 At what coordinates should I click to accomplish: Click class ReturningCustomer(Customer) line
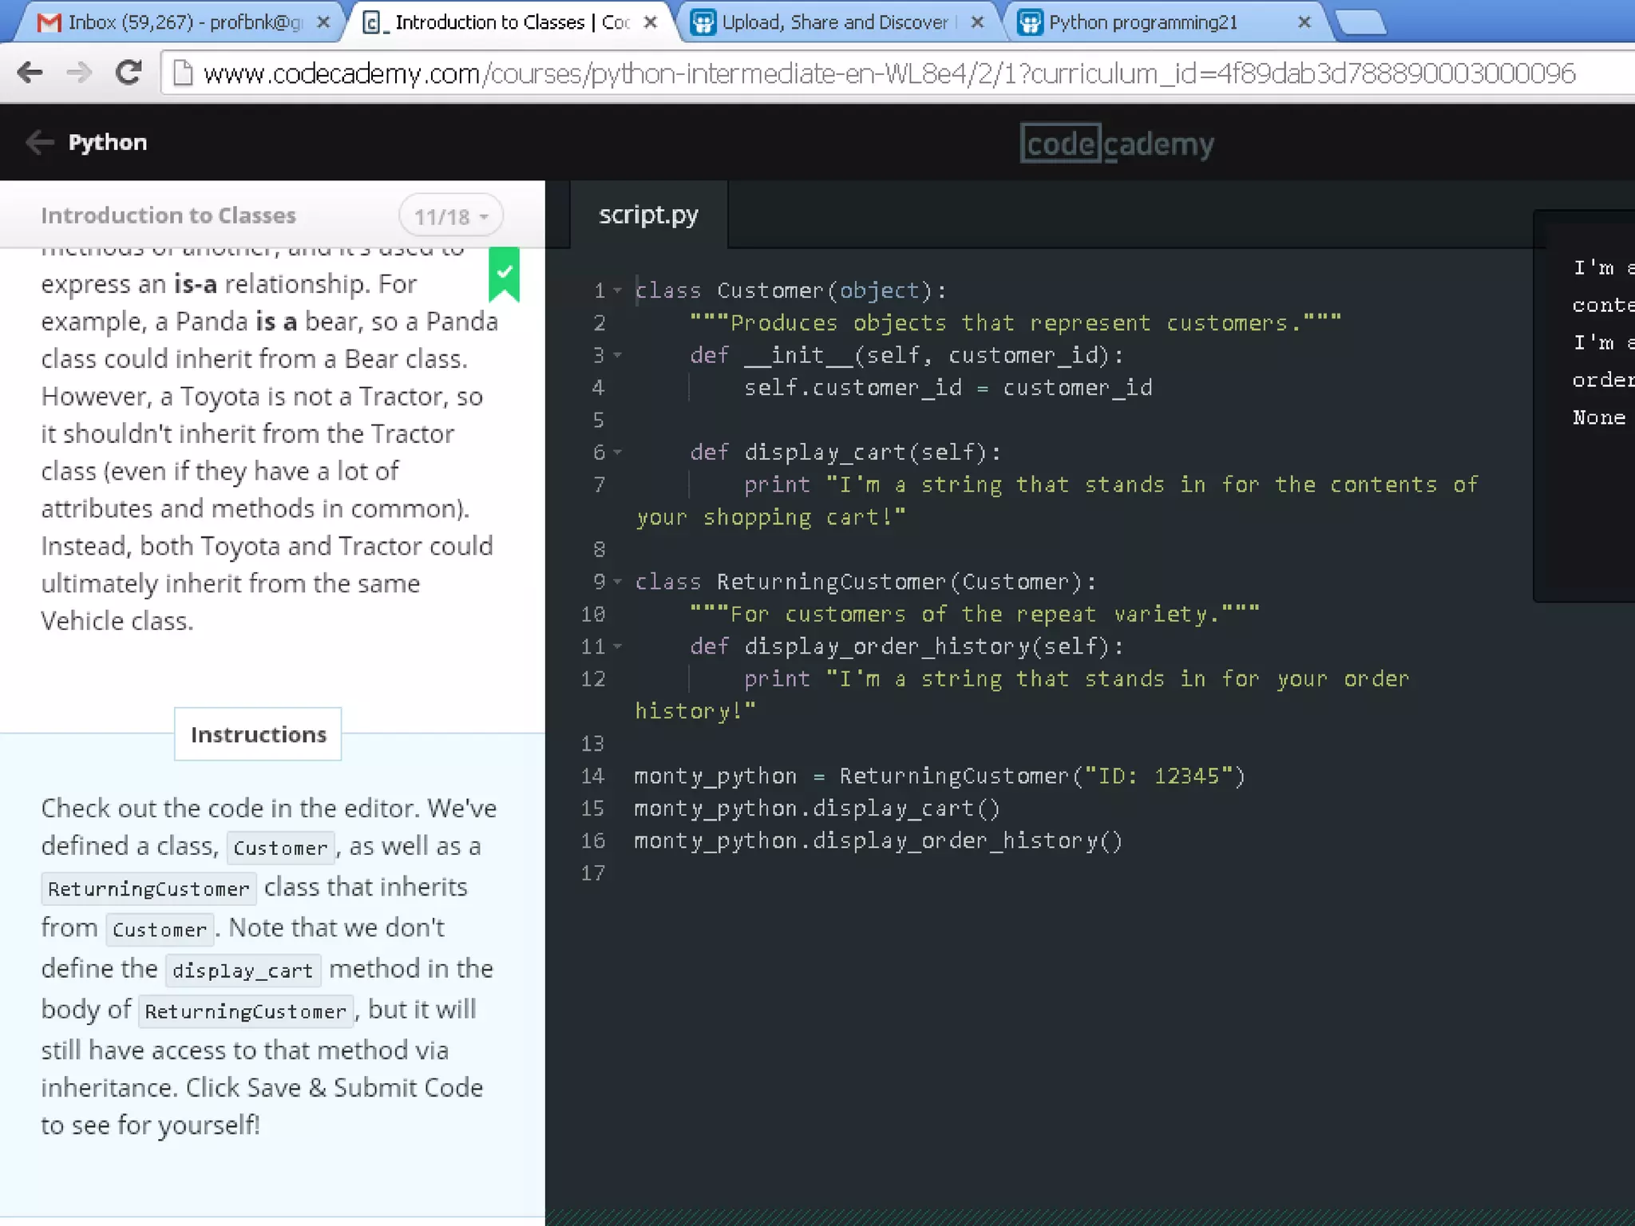tap(865, 582)
